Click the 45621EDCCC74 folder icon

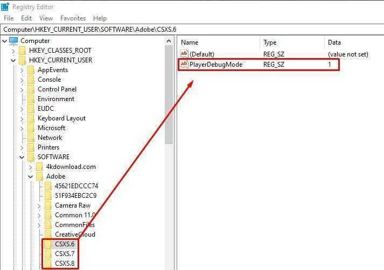tap(48, 186)
